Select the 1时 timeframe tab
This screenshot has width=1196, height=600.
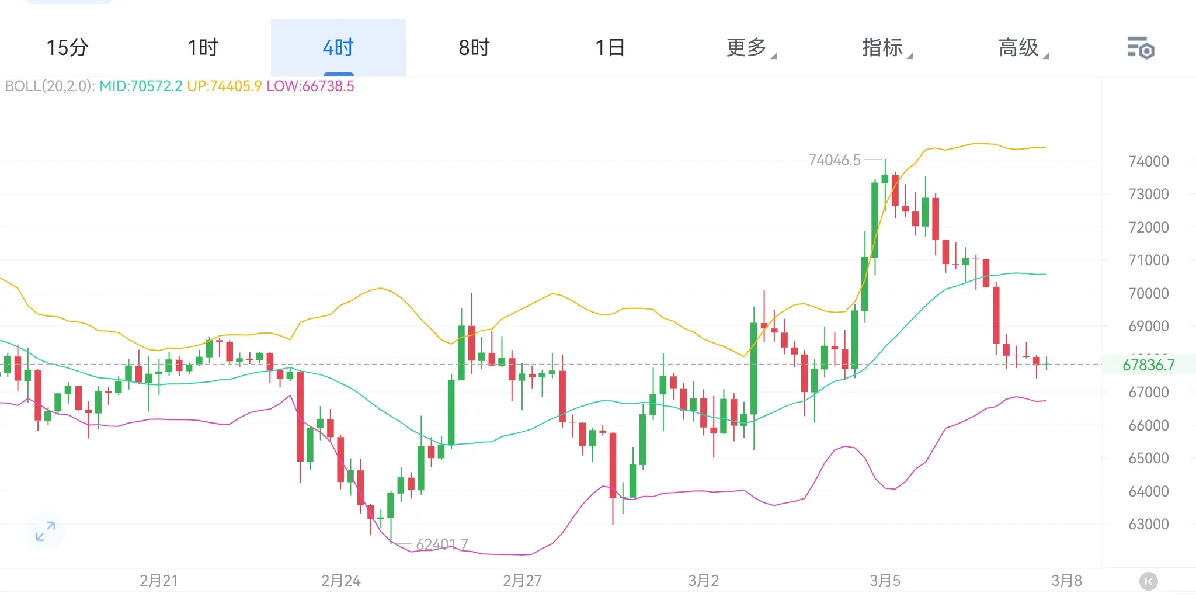(203, 48)
